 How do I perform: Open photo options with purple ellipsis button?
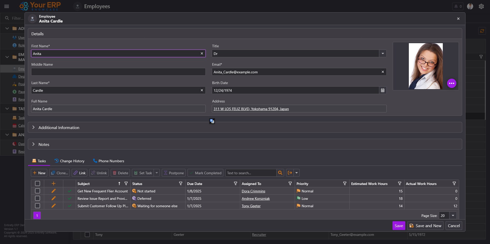[451, 83]
